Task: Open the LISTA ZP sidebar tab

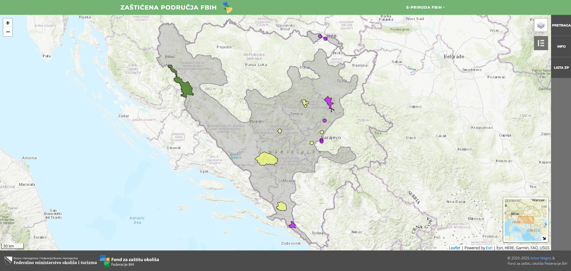Action: coord(561,68)
